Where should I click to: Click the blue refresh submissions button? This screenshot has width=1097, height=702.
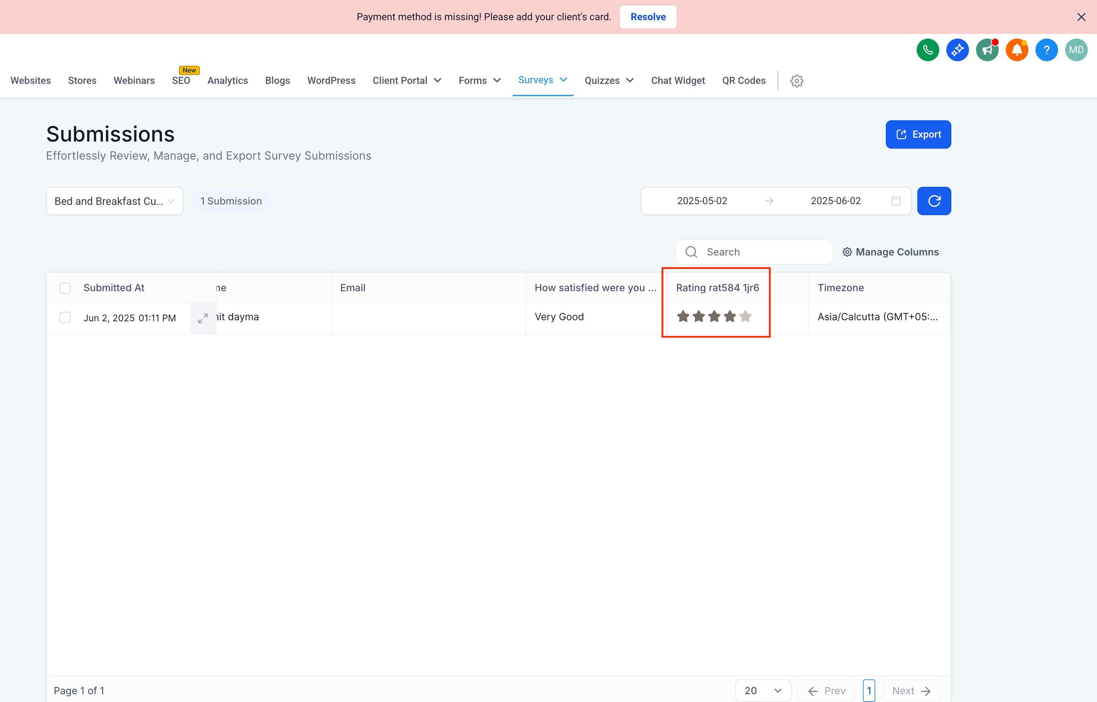[934, 201]
